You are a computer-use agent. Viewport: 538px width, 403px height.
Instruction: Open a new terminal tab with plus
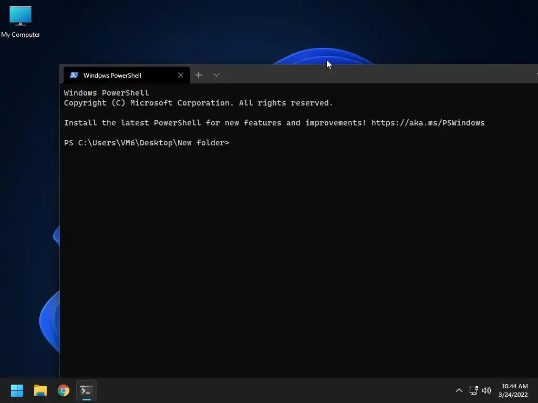198,75
